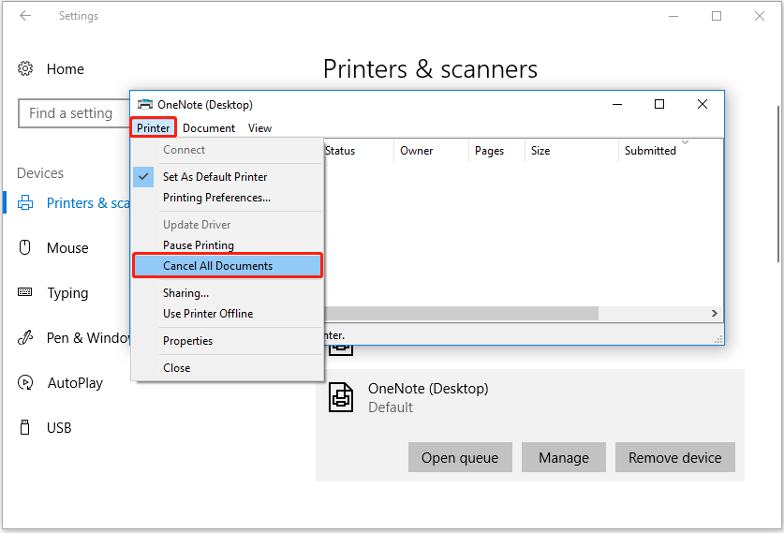The height and width of the screenshot is (533, 784).
Task: Open Mouse settings via its icon
Action: [x=26, y=248]
